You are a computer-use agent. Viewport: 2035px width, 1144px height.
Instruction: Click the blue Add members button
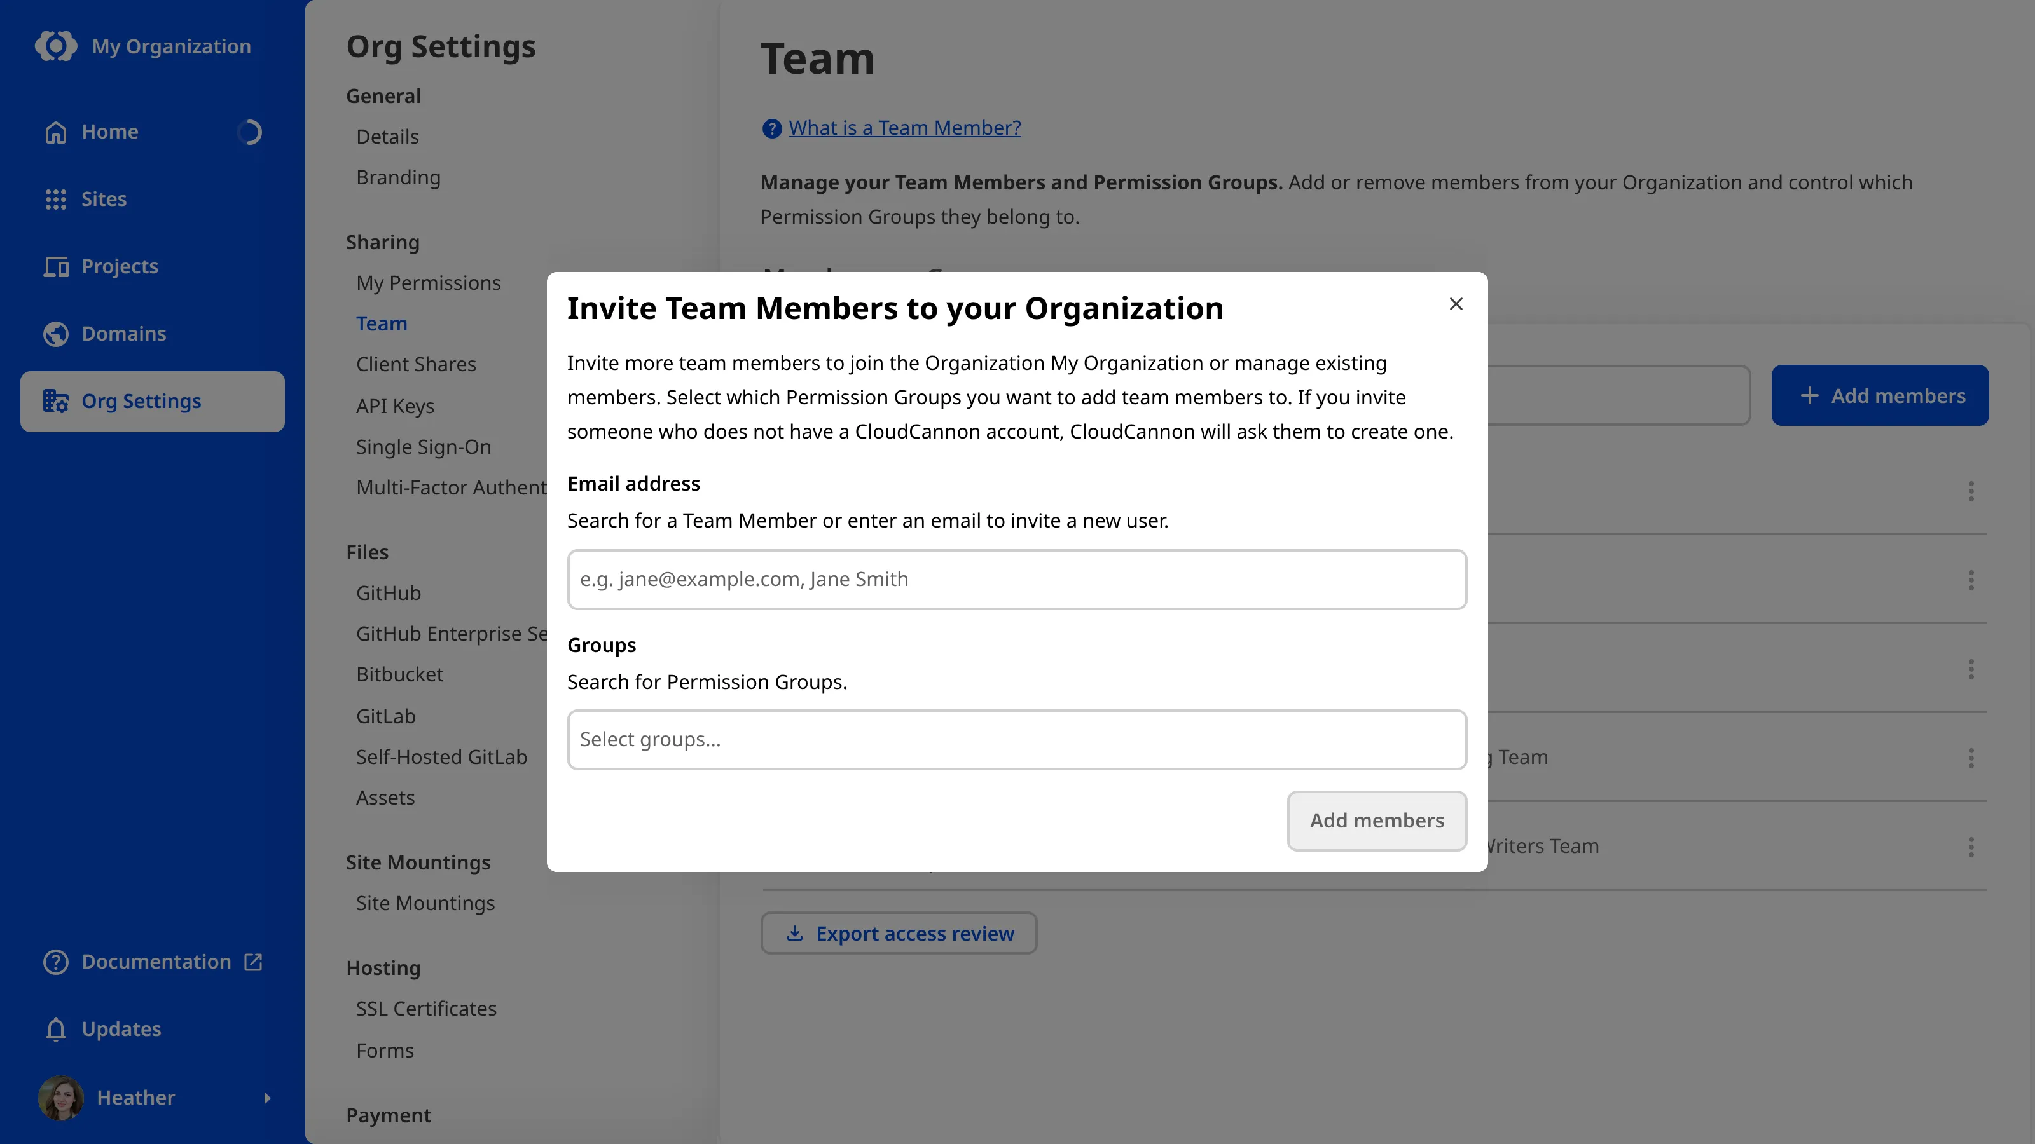tap(1879, 395)
